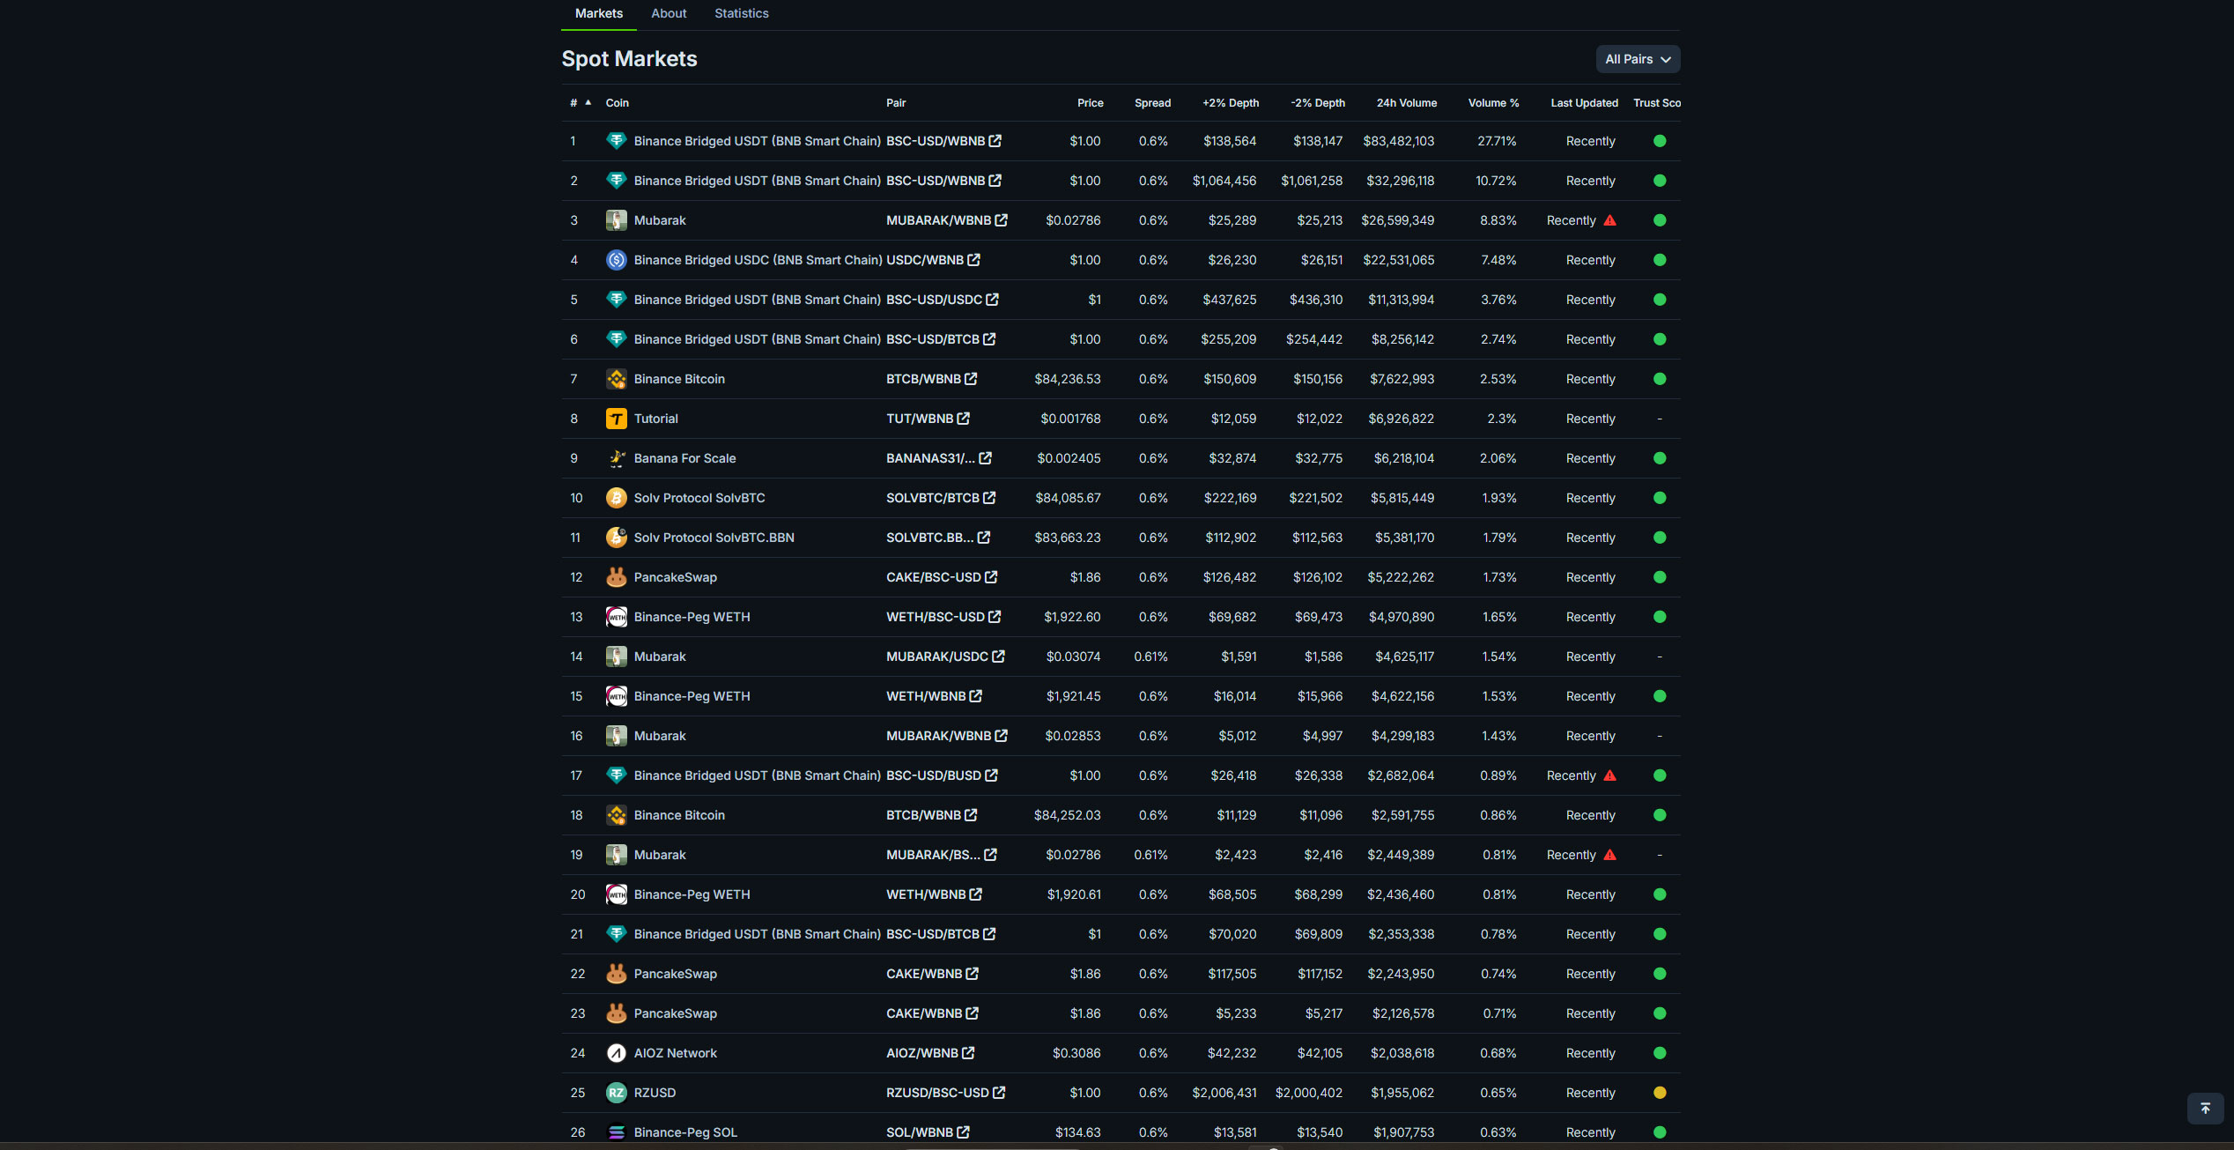2234x1150 pixels.
Task: Click the Tutorial coin logo icon
Action: 617,419
